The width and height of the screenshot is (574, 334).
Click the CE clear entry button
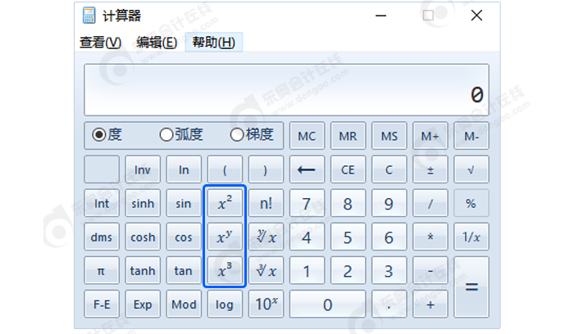point(348,170)
